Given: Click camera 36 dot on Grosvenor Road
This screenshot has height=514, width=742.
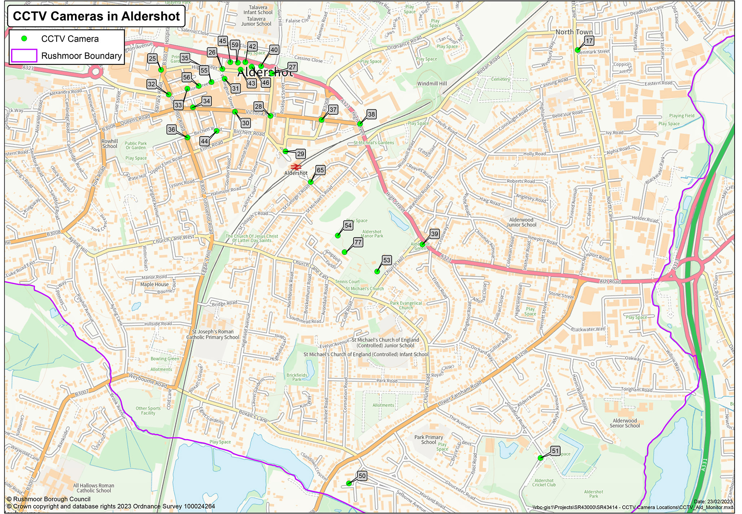Looking at the screenshot, I should click(x=187, y=137).
